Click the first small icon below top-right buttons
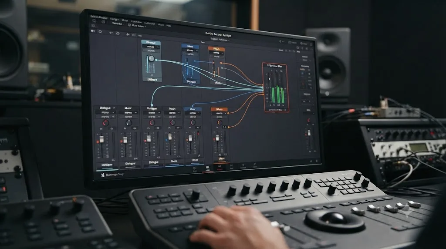 297,48
